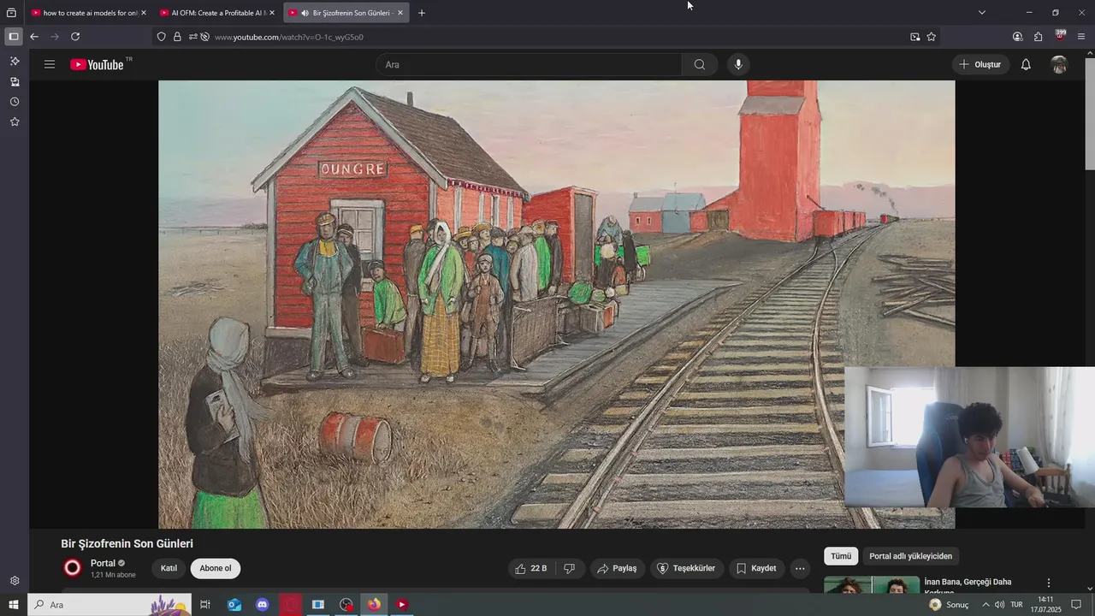Open the tracking protection shield panel

pos(162,37)
